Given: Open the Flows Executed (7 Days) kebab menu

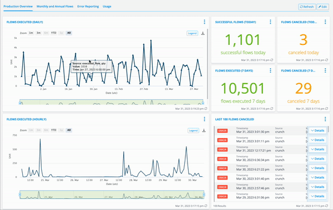Looking at the screenshot, I should coord(270,70).
